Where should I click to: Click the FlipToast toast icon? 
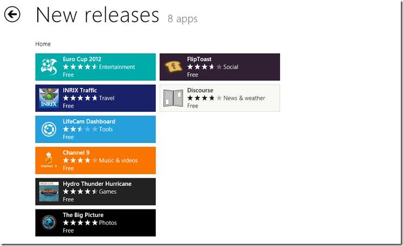pyautogui.click(x=173, y=67)
